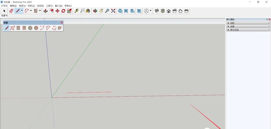Open the 文件(F) menu
The image size is (271, 129).
[x=5, y=6]
